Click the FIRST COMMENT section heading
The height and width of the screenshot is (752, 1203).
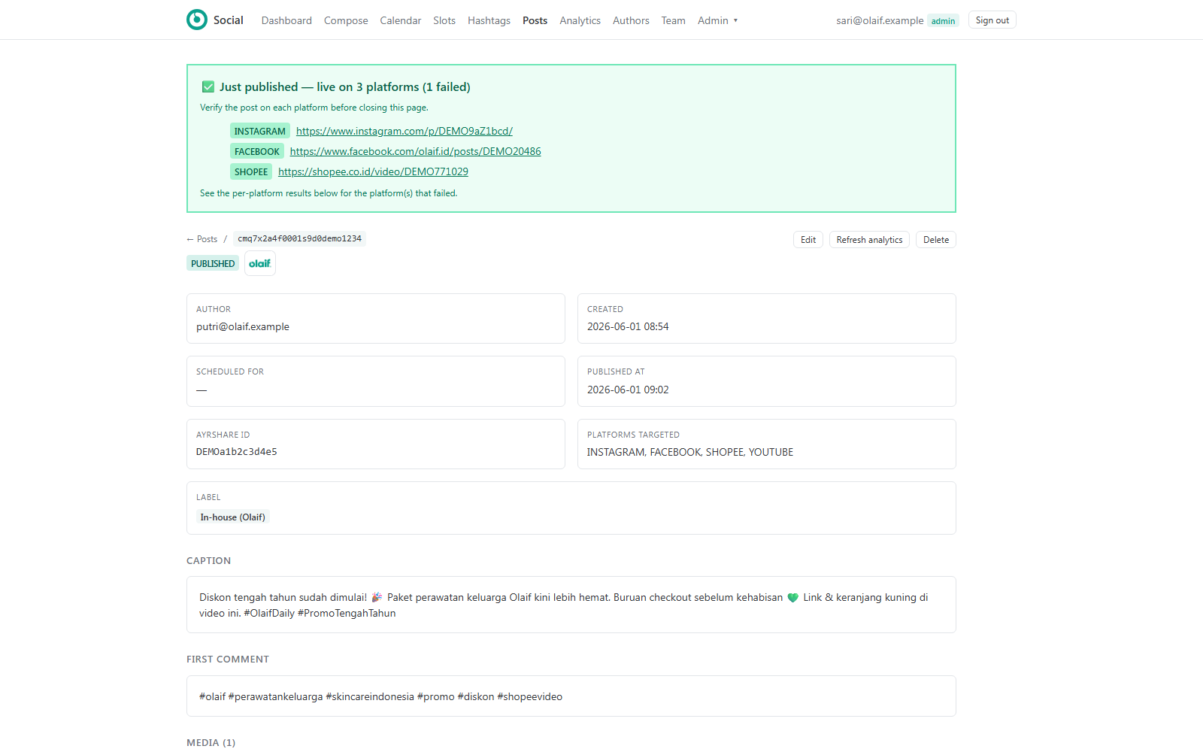[x=228, y=659]
